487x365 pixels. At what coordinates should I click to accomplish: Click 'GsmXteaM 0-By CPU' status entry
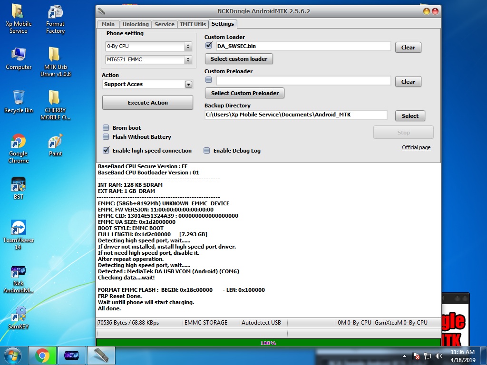pos(401,323)
